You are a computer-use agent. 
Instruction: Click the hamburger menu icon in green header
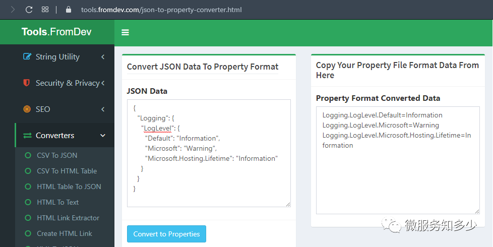[125, 32]
